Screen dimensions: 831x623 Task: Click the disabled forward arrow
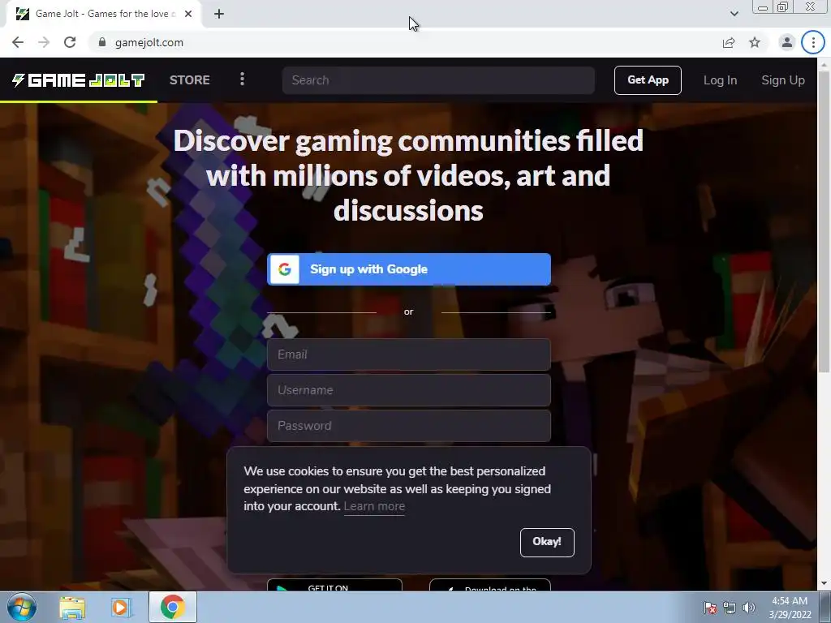[44, 42]
